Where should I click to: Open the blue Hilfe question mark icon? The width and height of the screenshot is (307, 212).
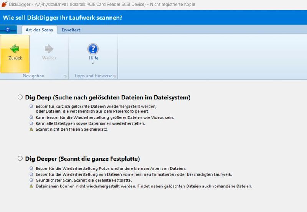coord(93,49)
